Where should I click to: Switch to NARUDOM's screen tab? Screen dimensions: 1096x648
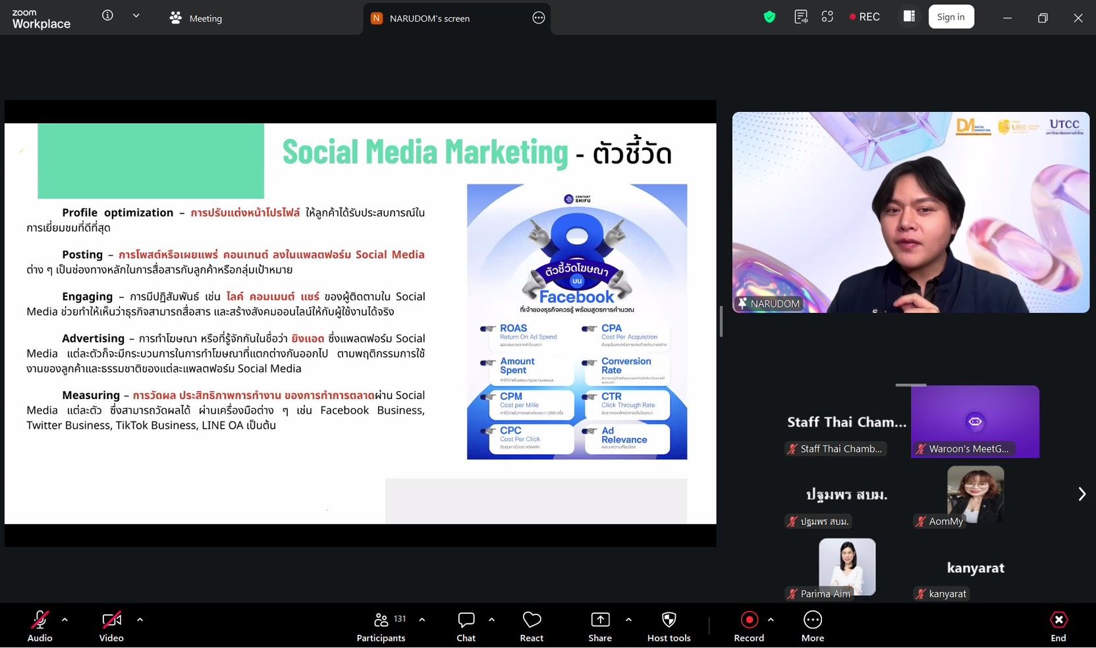(x=428, y=18)
